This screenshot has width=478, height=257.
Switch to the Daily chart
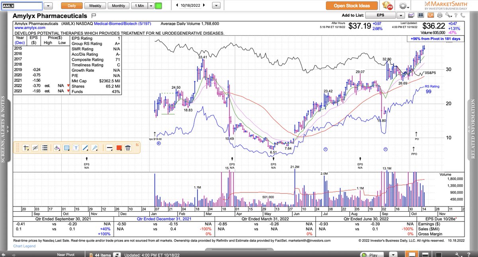(72, 6)
